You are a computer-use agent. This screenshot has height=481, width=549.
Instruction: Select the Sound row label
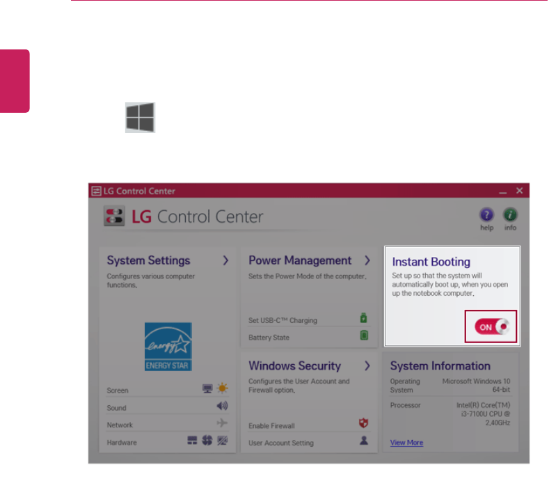tap(116, 408)
